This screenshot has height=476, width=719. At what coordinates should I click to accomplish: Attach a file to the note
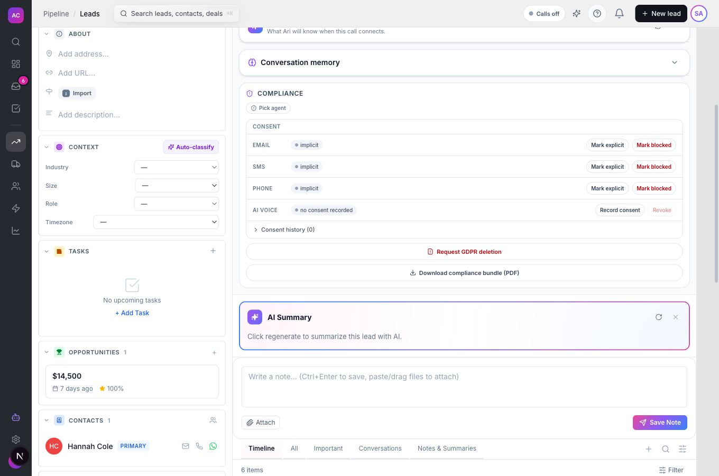(261, 423)
